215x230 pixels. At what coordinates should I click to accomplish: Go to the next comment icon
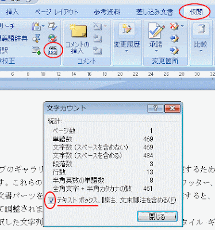point(98,51)
